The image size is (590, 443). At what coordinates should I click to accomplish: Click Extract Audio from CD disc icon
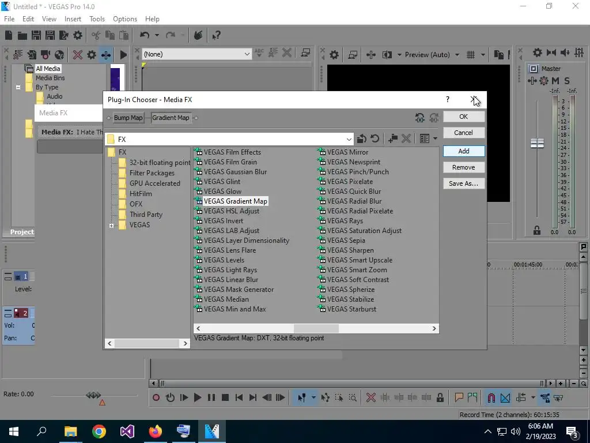(x=59, y=55)
